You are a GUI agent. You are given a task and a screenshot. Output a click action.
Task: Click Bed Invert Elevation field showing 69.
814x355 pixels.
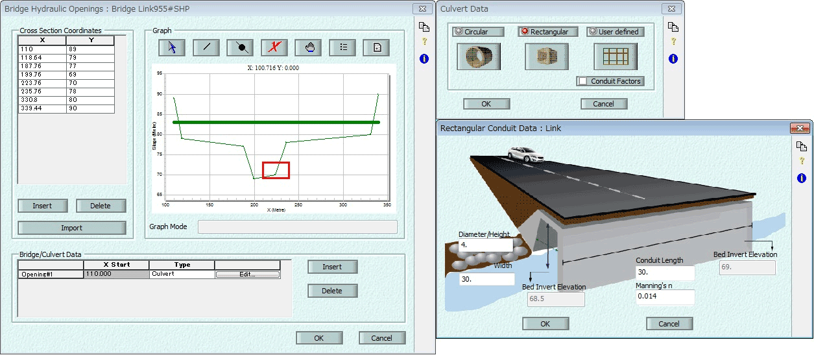click(x=747, y=267)
